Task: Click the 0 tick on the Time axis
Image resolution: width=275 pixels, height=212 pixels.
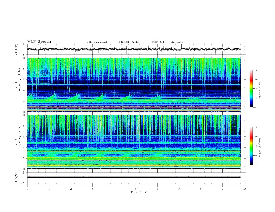Action: click(x=27, y=189)
